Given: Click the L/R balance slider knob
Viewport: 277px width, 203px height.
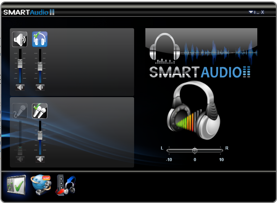Looking at the screenshot, I should coord(195,151).
